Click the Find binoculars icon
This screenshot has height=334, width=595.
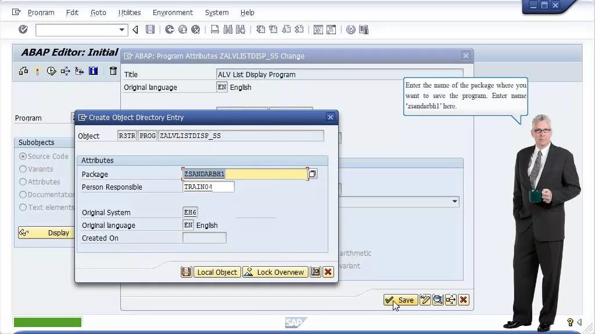[228, 30]
